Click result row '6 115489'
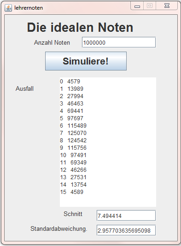Image resolution: width=181 pixels, height=246 pixels. [x=73, y=126]
